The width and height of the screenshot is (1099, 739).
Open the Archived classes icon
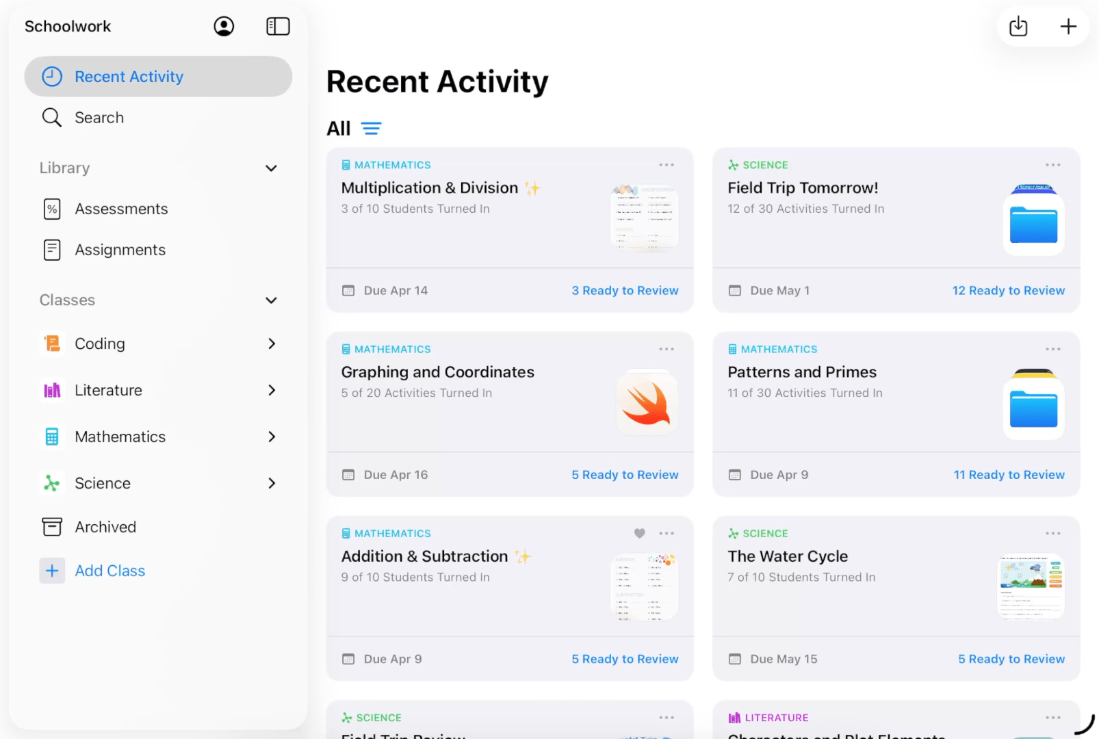(52, 527)
